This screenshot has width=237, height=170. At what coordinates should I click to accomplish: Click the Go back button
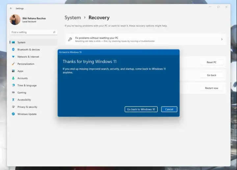[x=211, y=75]
